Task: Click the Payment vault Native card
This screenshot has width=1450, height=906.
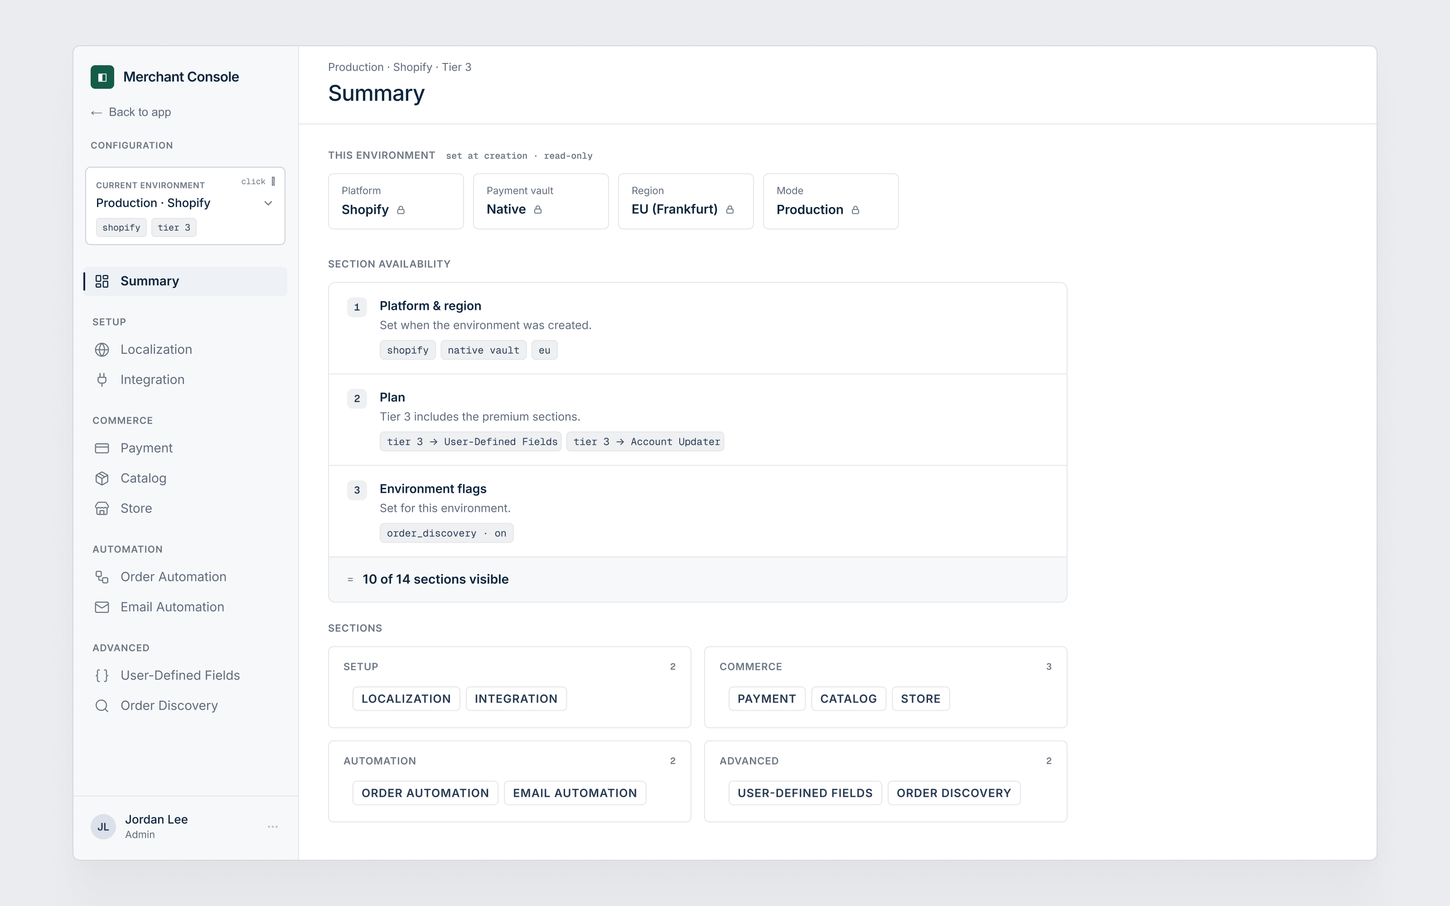Action: click(x=541, y=201)
